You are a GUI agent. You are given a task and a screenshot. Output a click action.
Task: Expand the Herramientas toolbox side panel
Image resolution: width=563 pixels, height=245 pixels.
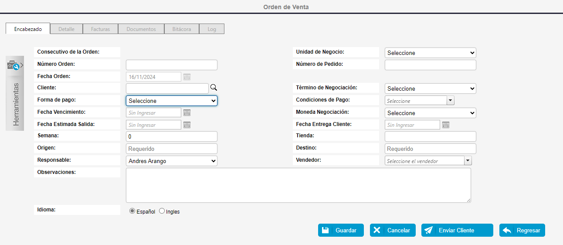[15, 66]
